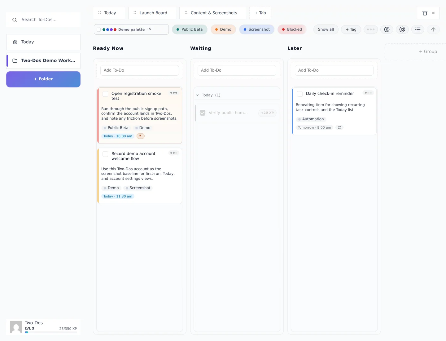The height and width of the screenshot is (341, 446).
Task: Click Add To-Do field in Waiting
Action: (237, 70)
